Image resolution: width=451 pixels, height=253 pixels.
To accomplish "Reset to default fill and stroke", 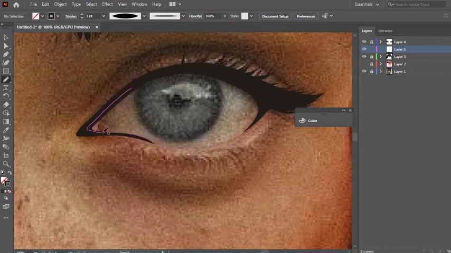I will [3, 173].
